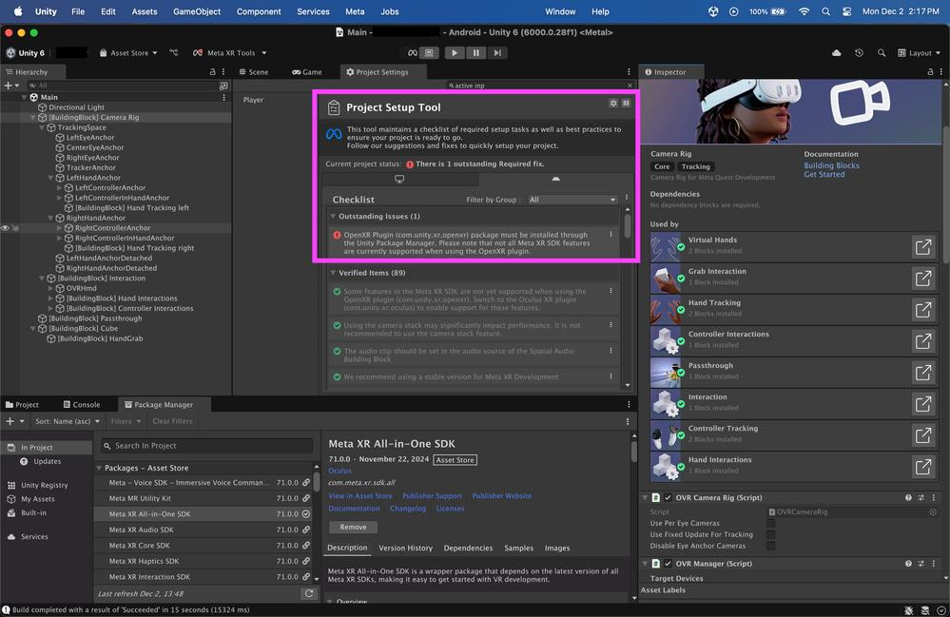
Task: Collapse the TrackingSpace tree node
Action: point(42,127)
